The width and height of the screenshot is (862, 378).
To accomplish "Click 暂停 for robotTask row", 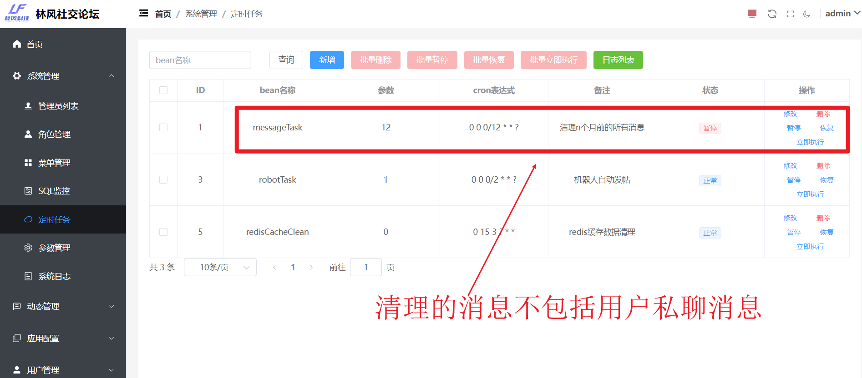I will [x=794, y=180].
